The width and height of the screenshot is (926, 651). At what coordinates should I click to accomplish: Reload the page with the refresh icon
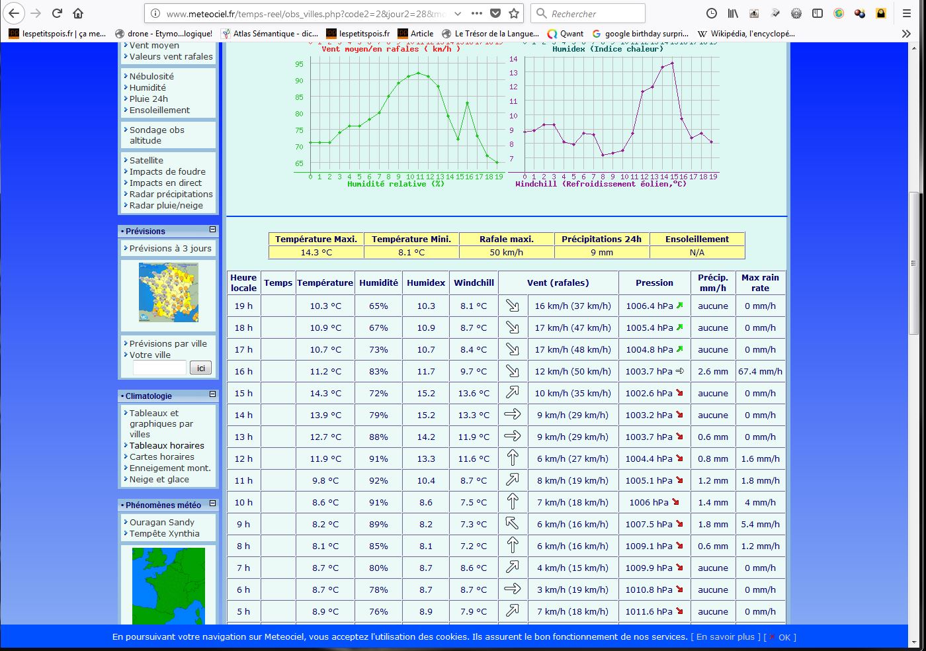(x=57, y=13)
